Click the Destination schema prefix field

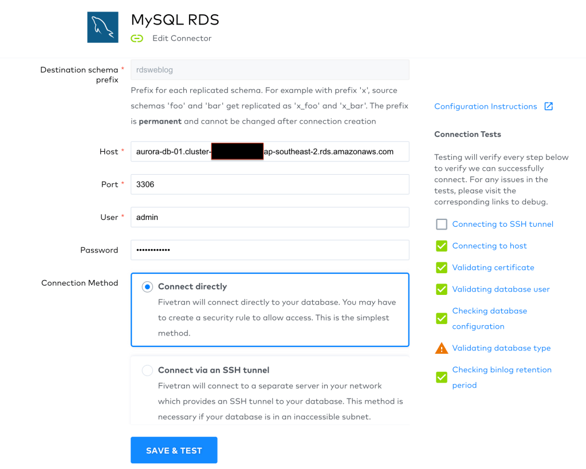269,70
